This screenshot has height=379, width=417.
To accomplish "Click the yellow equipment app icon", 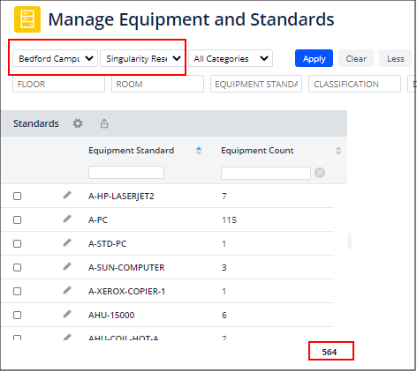I will click(x=27, y=19).
